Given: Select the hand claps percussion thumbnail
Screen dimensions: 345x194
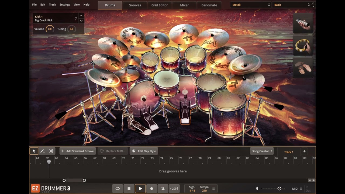Looking at the screenshot, I should coord(303,67).
